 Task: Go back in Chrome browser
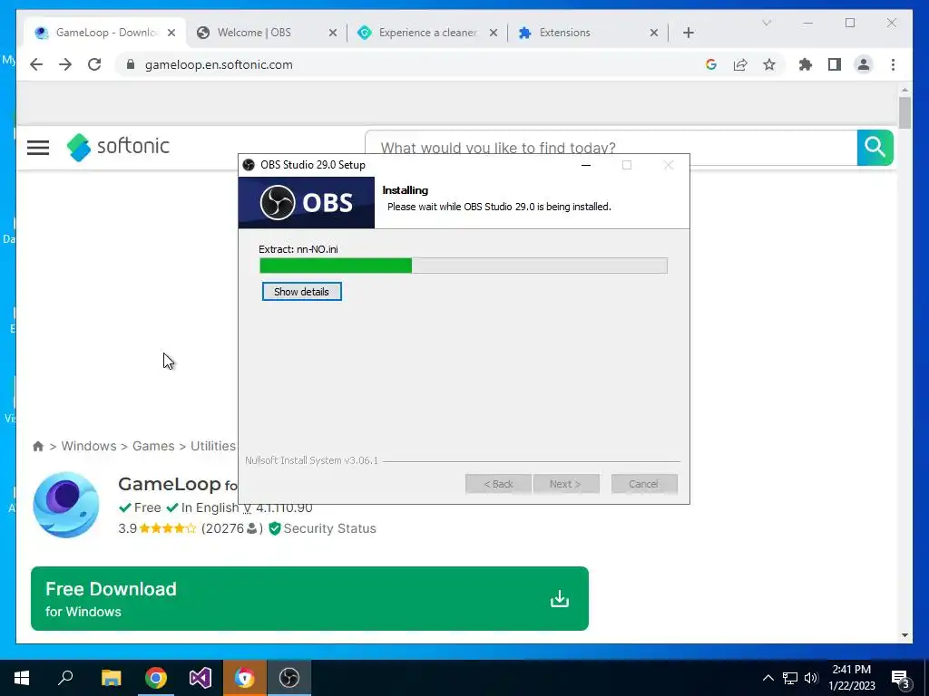click(x=36, y=64)
